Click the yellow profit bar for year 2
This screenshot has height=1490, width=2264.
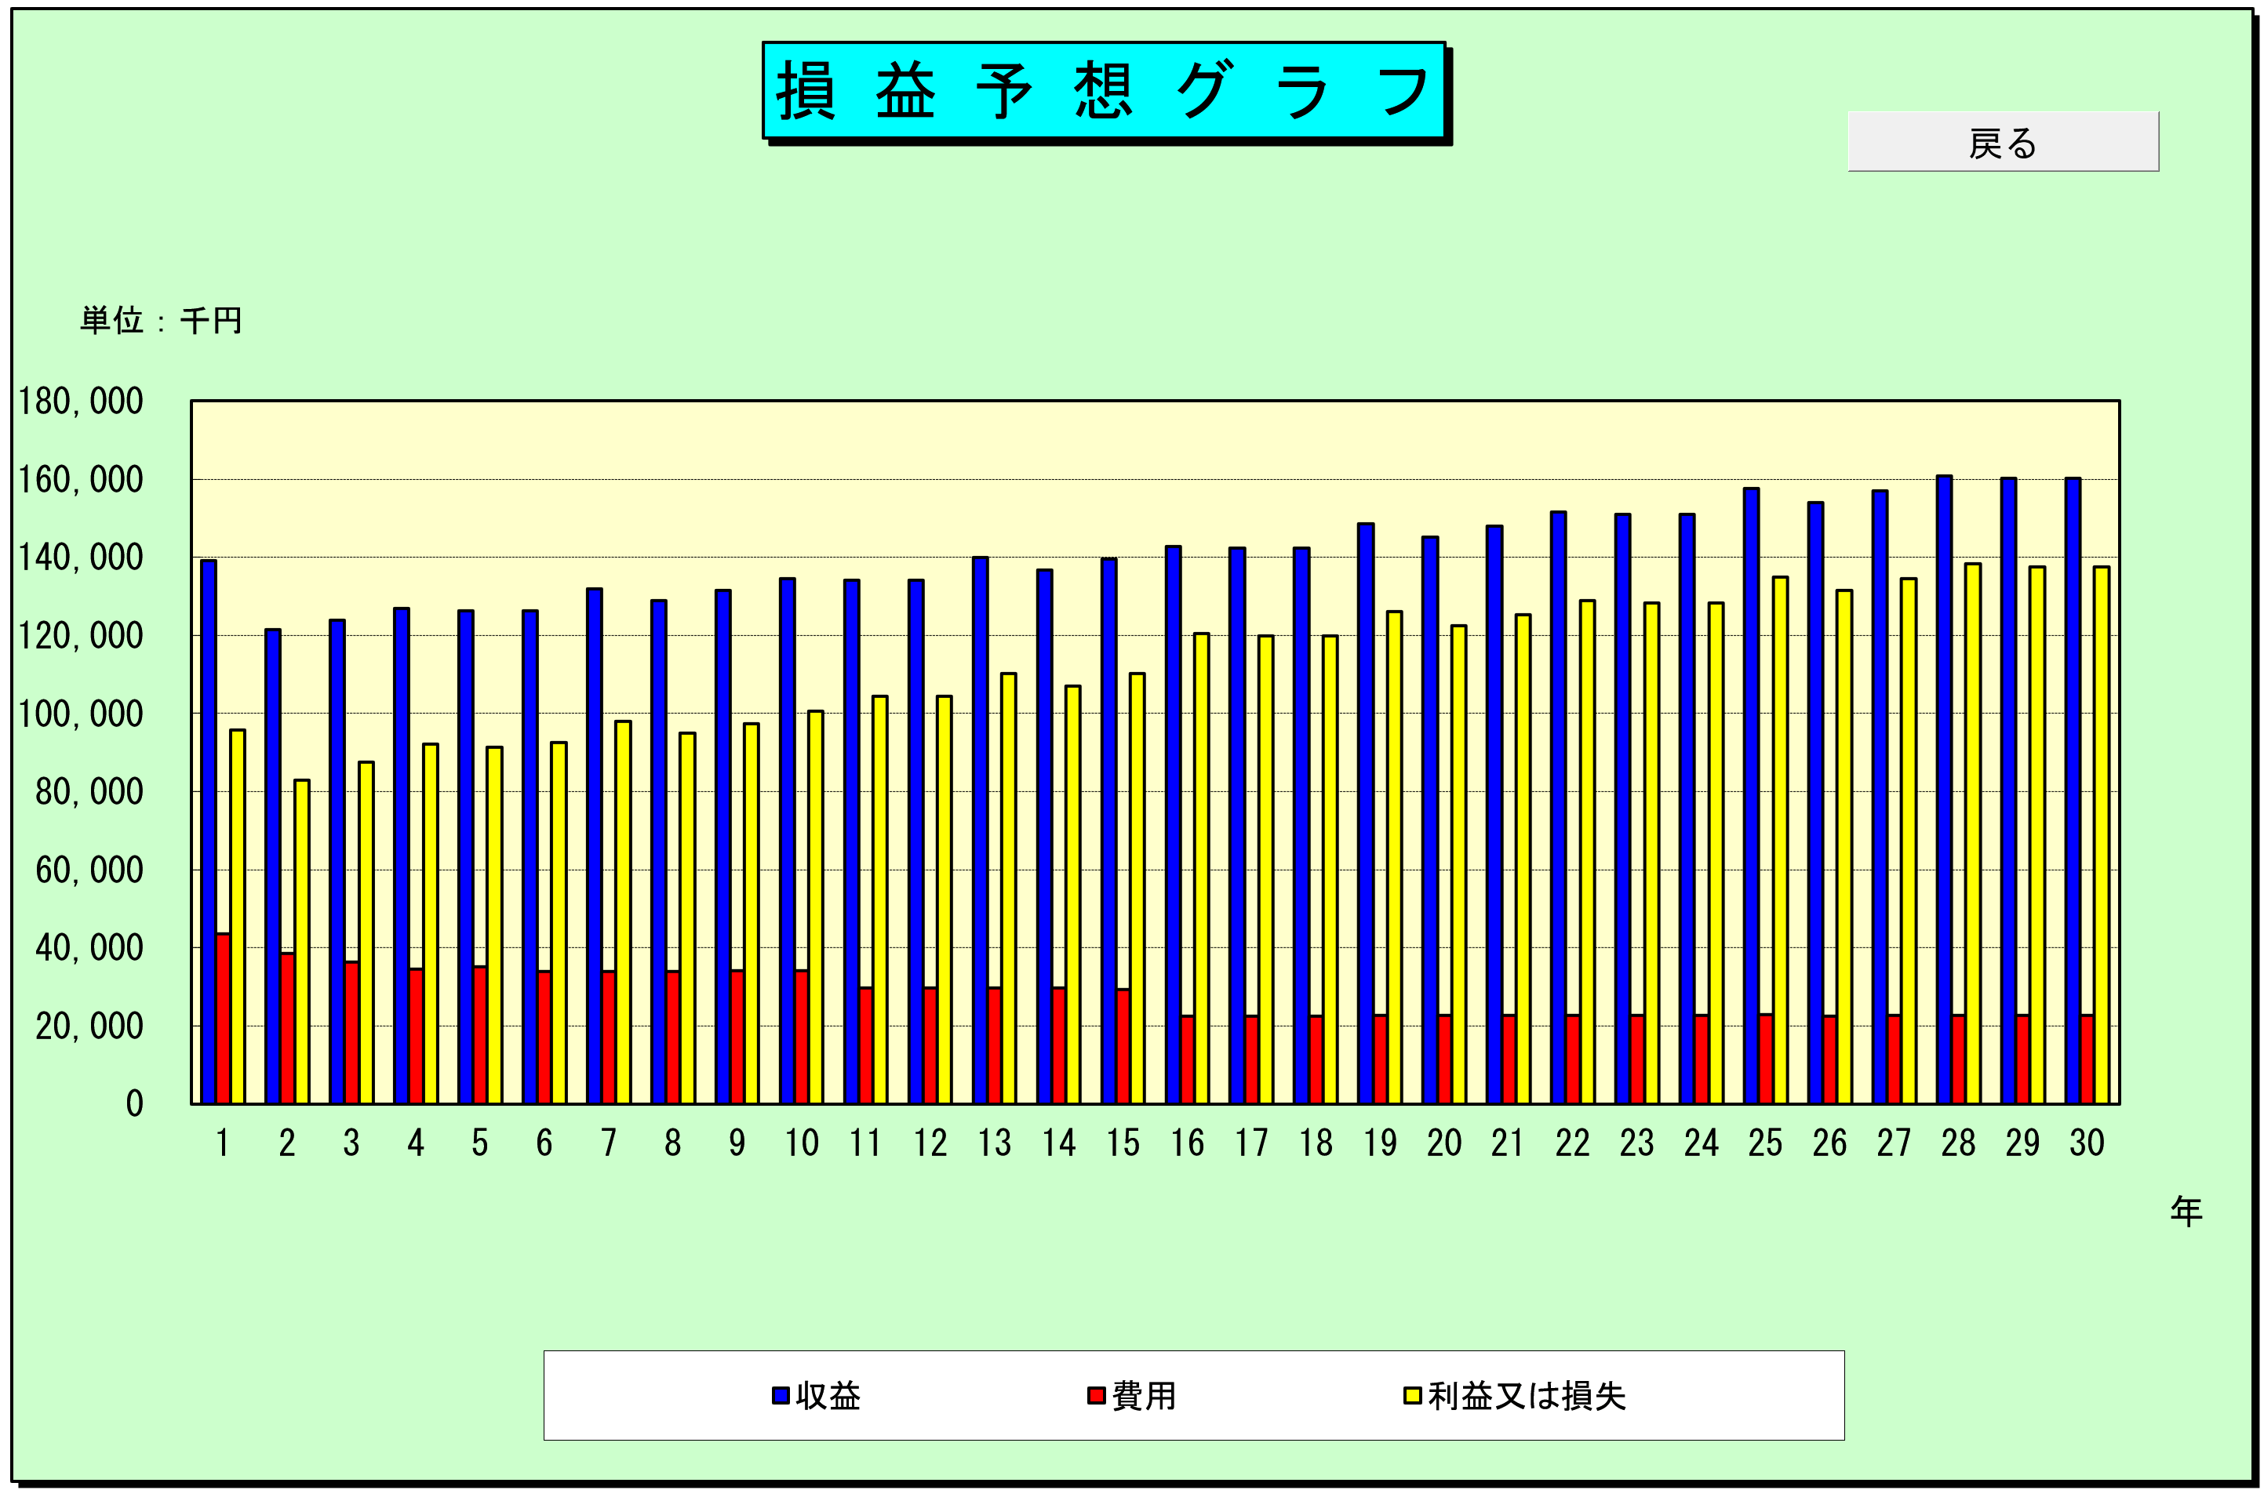click(x=301, y=941)
